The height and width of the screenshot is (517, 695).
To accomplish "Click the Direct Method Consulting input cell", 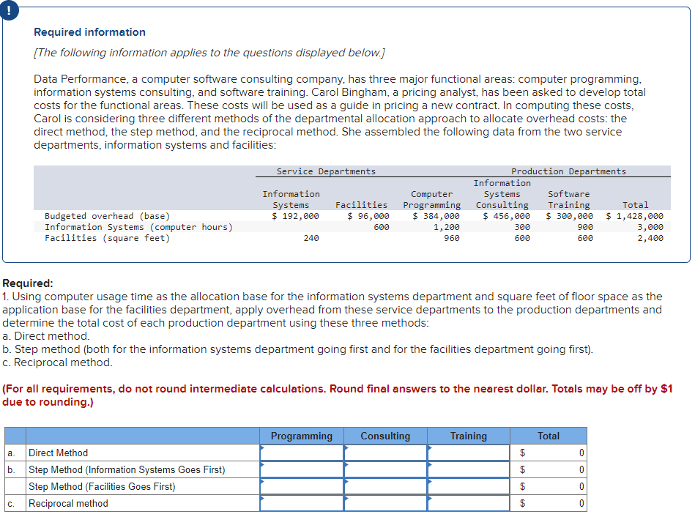I will coord(386,453).
